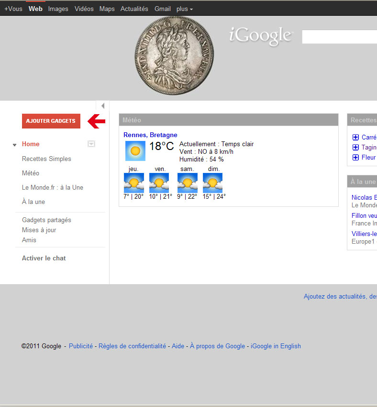Click Sunday's (dim.) forecast icon
This screenshot has height=407, width=377.
point(212,183)
